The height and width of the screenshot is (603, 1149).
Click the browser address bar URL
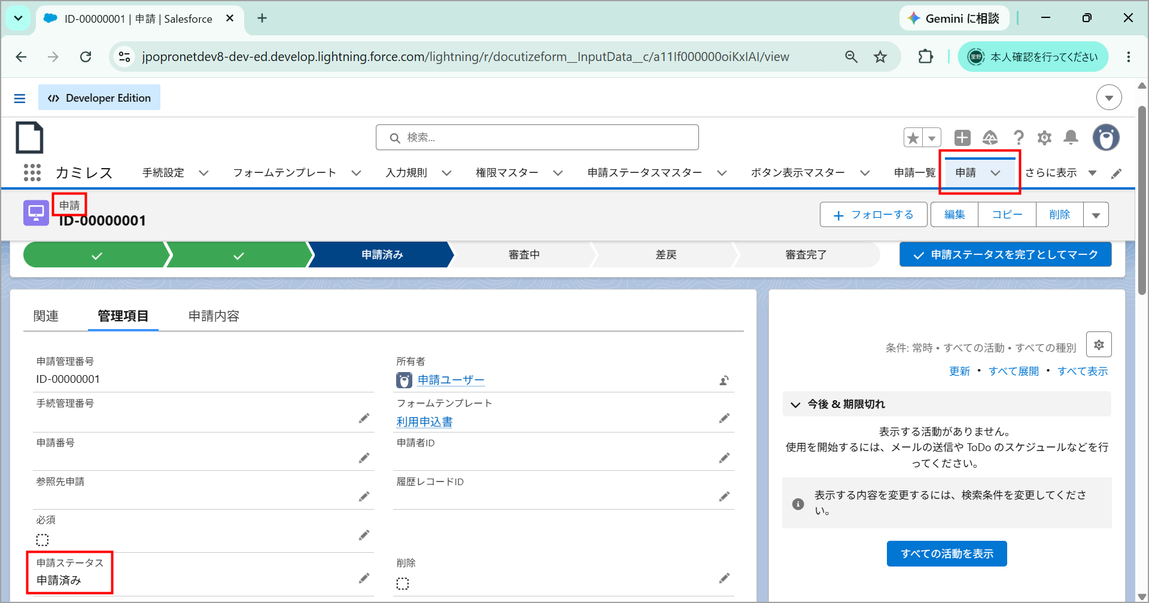pos(466,57)
